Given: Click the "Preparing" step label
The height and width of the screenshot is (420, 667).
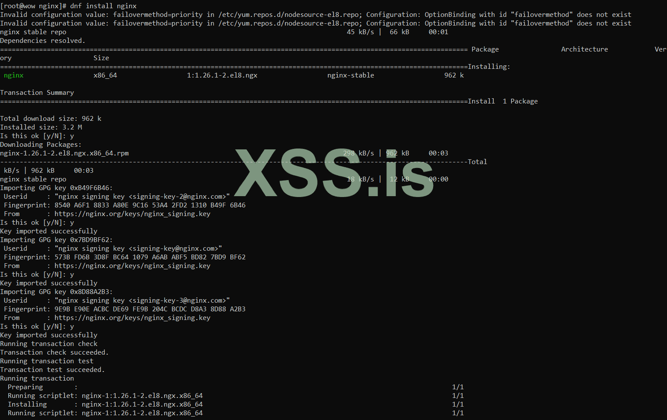Looking at the screenshot, I should [26, 387].
